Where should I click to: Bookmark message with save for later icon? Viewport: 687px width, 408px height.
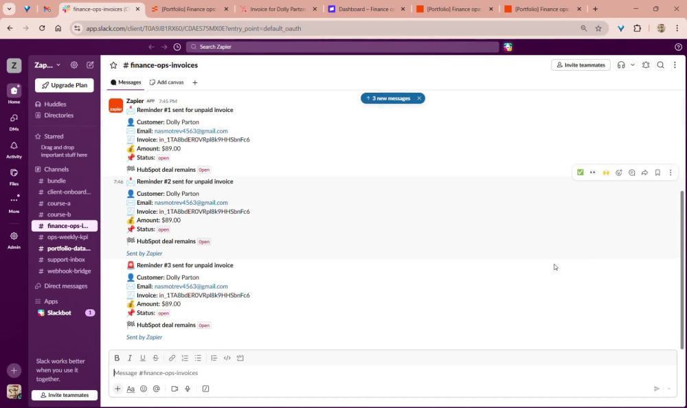657,172
